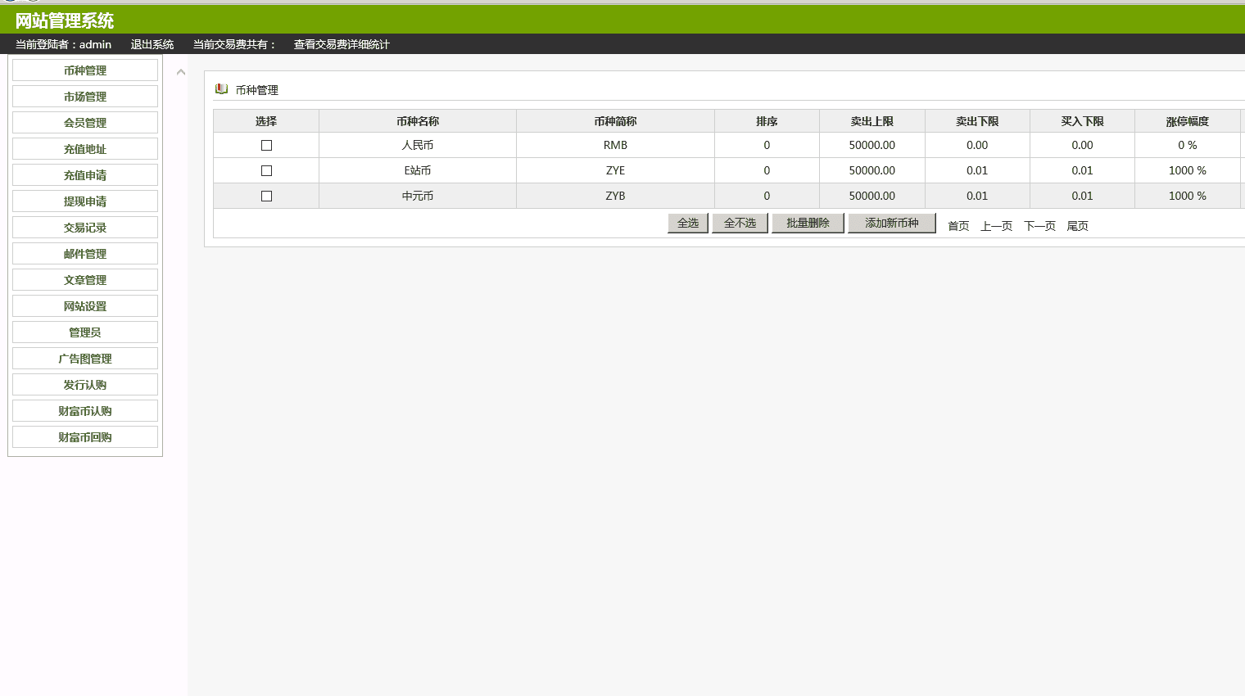Open 网站设置 from the sidebar
Screen dimensions: 1245x696
coord(85,306)
